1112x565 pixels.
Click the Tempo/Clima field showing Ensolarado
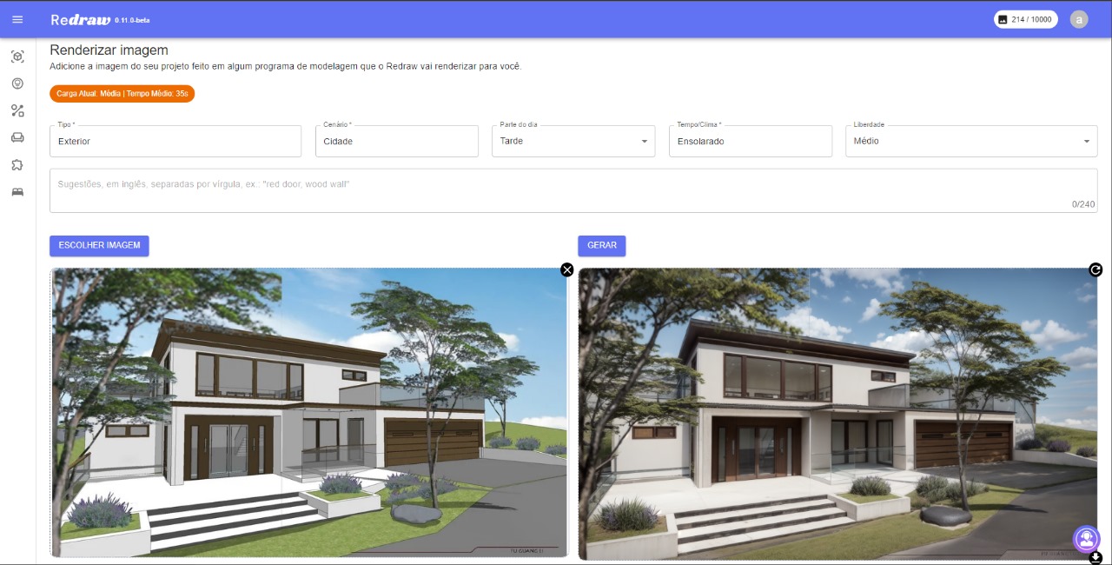pos(751,141)
